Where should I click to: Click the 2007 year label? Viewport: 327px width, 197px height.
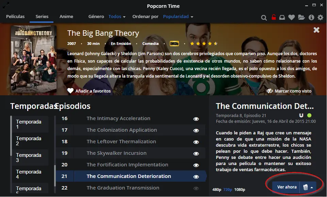[x=71, y=44]
